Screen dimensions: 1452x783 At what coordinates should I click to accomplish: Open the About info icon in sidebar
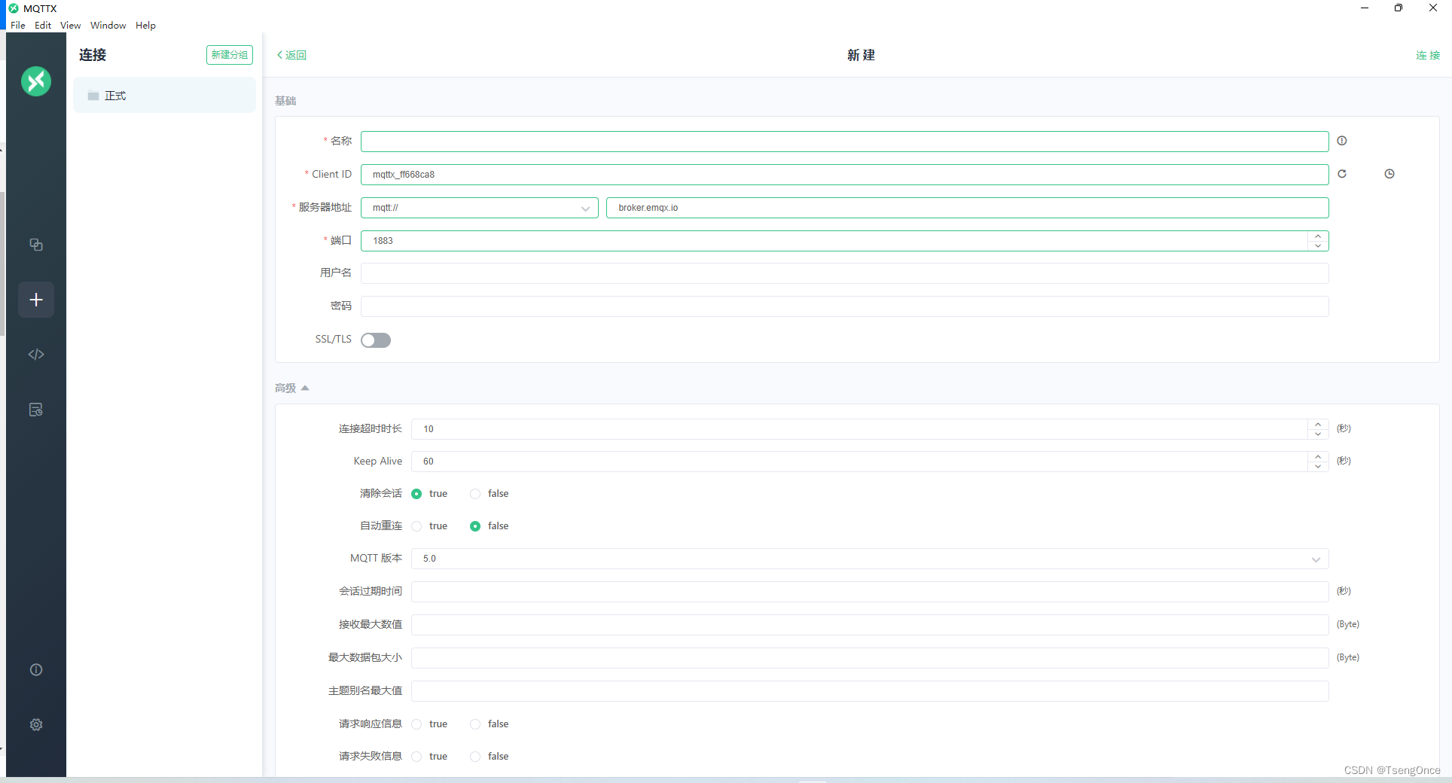click(x=35, y=669)
